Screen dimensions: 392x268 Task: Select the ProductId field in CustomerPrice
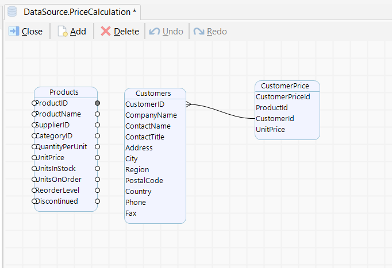(x=271, y=108)
